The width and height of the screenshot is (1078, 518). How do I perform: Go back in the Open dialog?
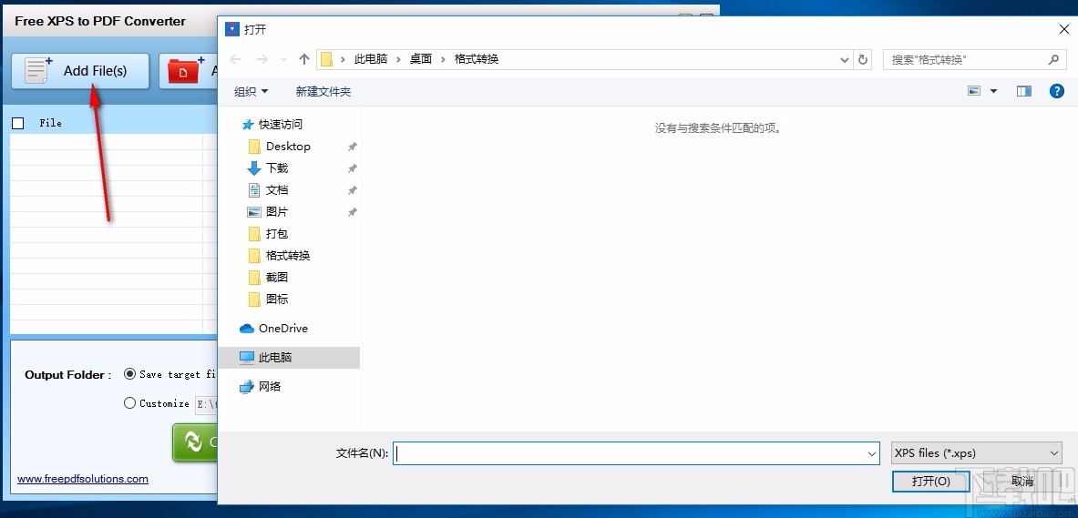pyautogui.click(x=236, y=59)
